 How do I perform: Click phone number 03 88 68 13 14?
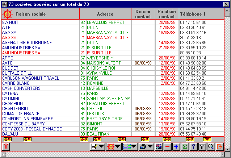click(x=193, y=58)
